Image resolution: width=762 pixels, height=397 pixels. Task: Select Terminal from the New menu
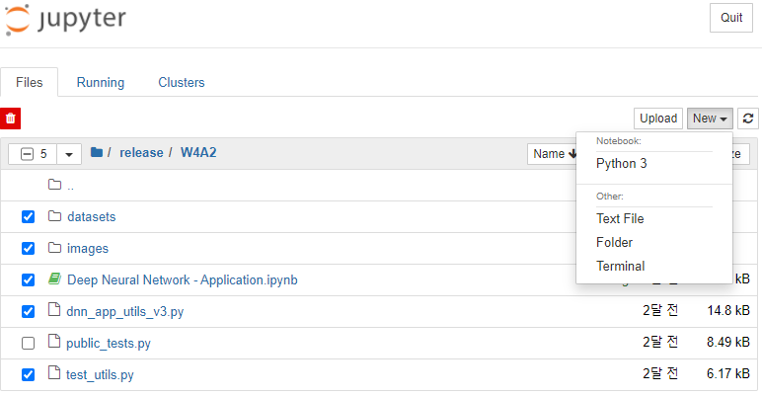pyautogui.click(x=620, y=266)
